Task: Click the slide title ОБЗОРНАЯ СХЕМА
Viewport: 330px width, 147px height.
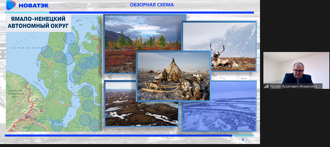Action: 152,5
